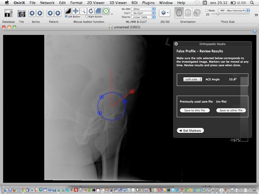The height and width of the screenshot is (194, 259).
Task: Go to previous series arrow
Action: [x=32, y=13]
